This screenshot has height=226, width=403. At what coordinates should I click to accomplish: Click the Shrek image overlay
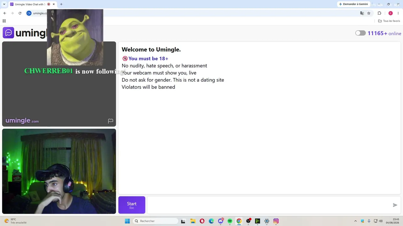[75, 37]
